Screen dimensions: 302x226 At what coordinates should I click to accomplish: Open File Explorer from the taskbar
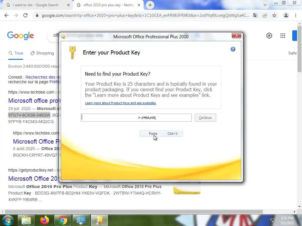point(26,220)
